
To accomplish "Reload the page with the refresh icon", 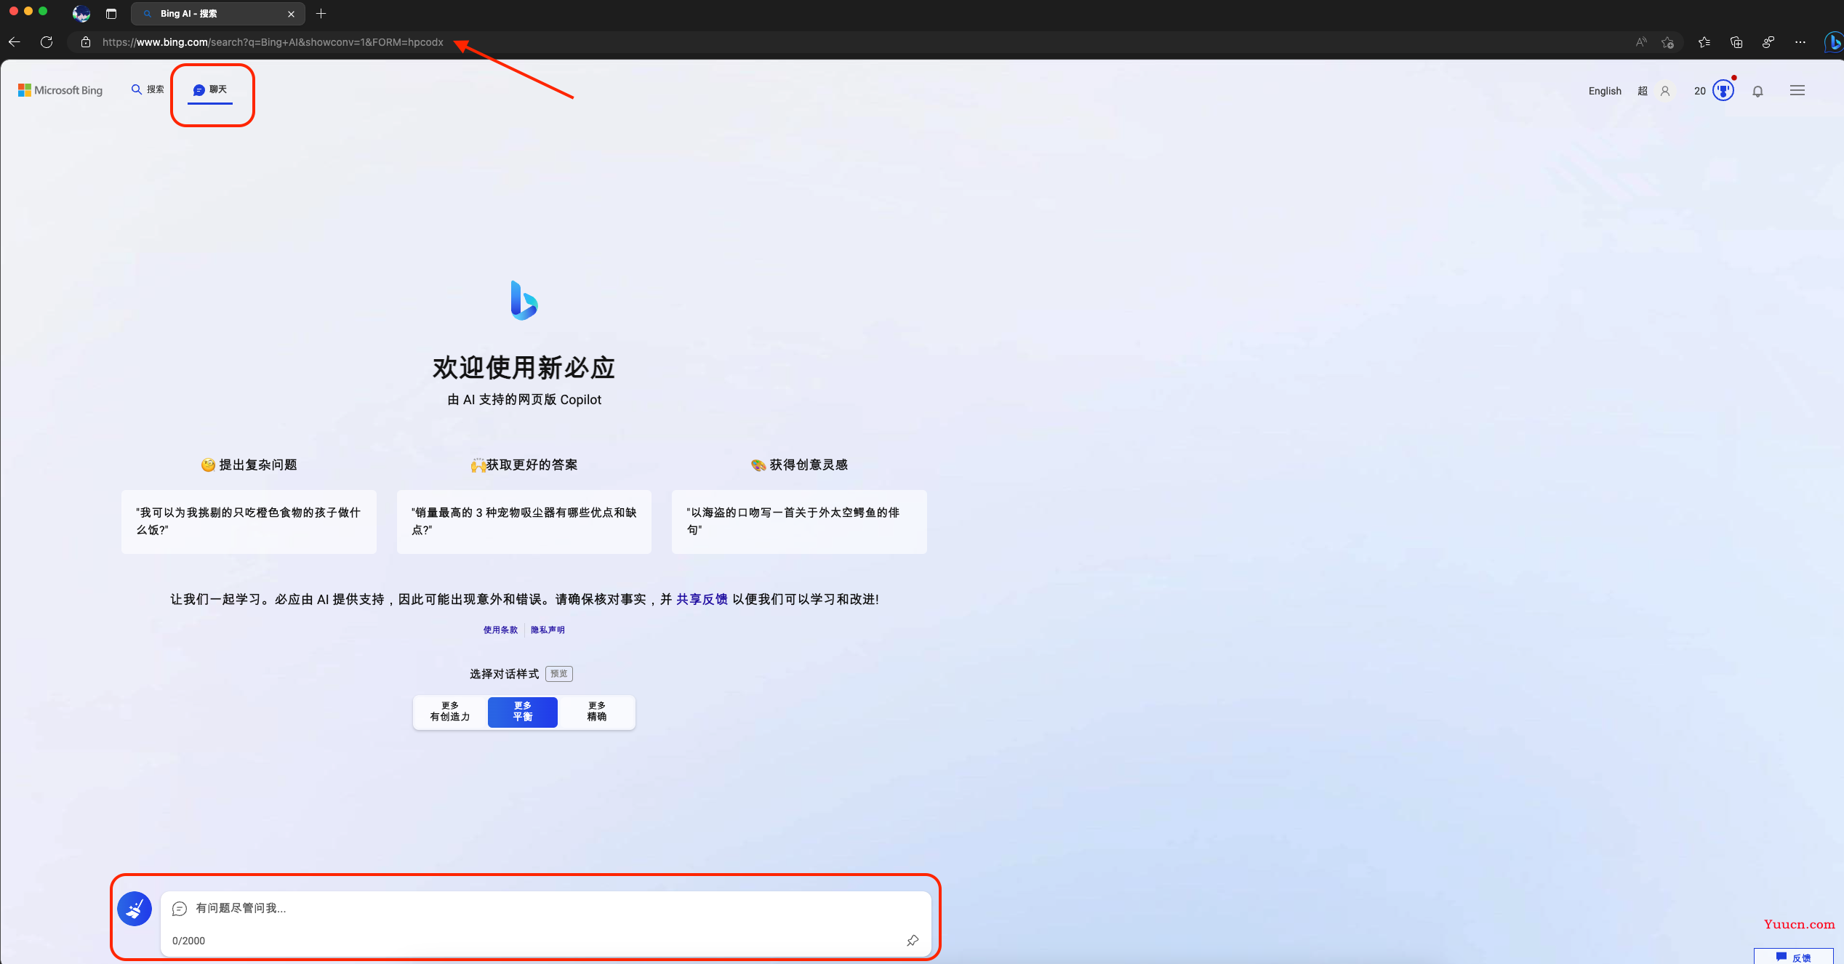I will pyautogui.click(x=47, y=42).
